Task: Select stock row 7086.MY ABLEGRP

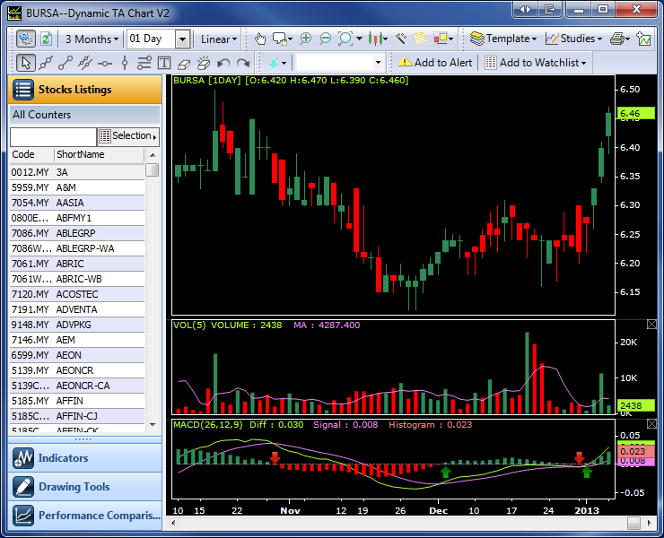Action: (x=77, y=233)
